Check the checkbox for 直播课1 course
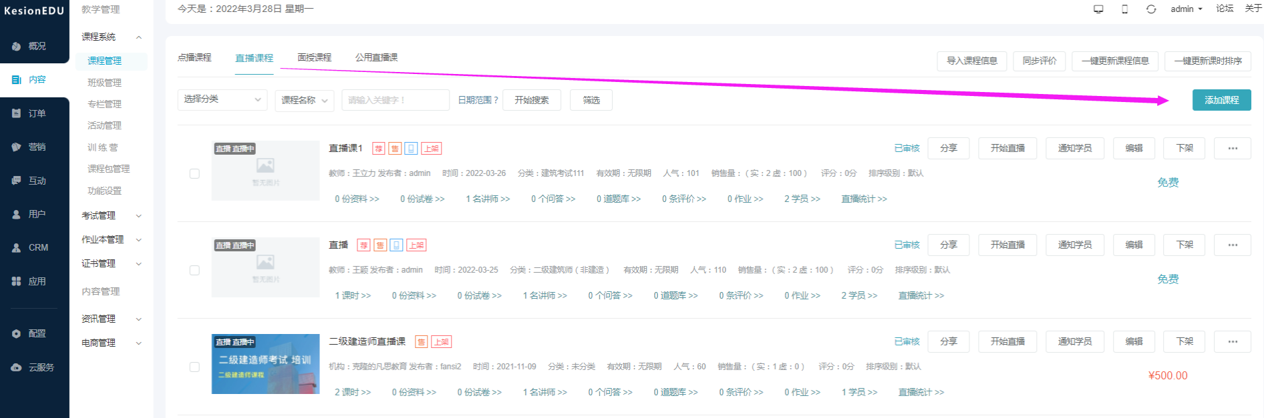The image size is (1264, 418). pos(194,173)
